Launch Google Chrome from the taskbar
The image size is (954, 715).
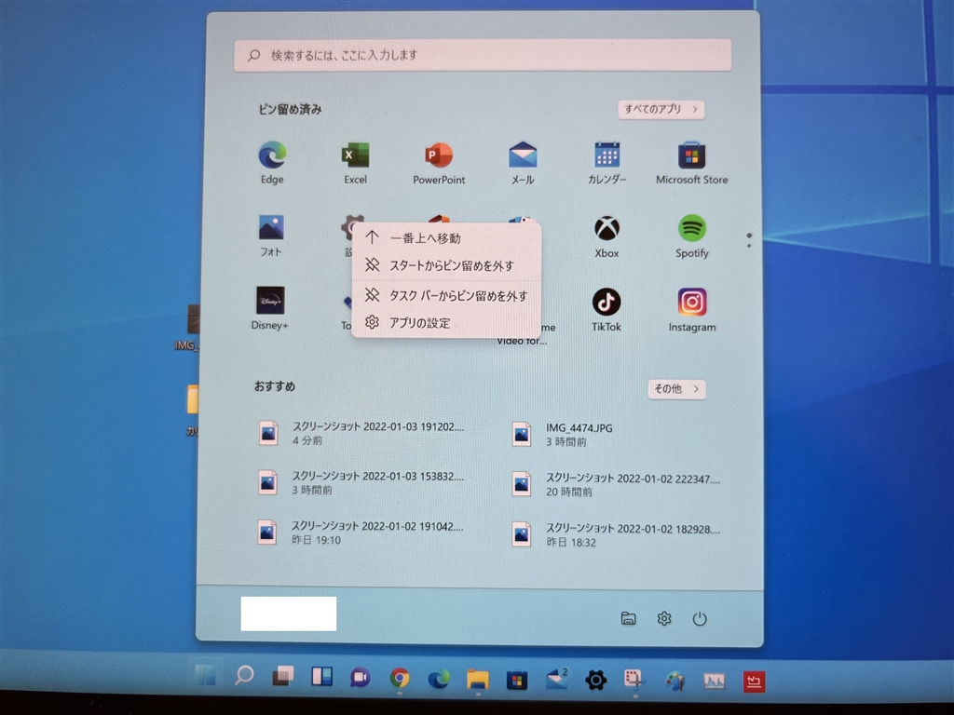(400, 678)
